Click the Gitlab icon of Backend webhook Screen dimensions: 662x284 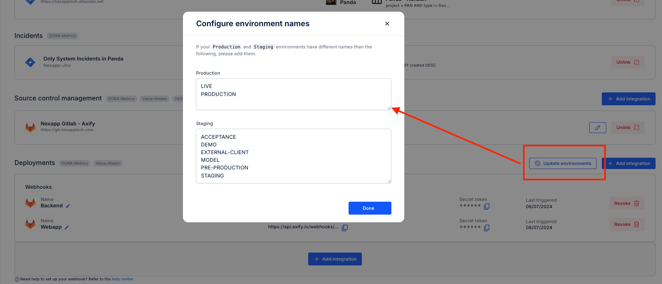click(x=30, y=203)
